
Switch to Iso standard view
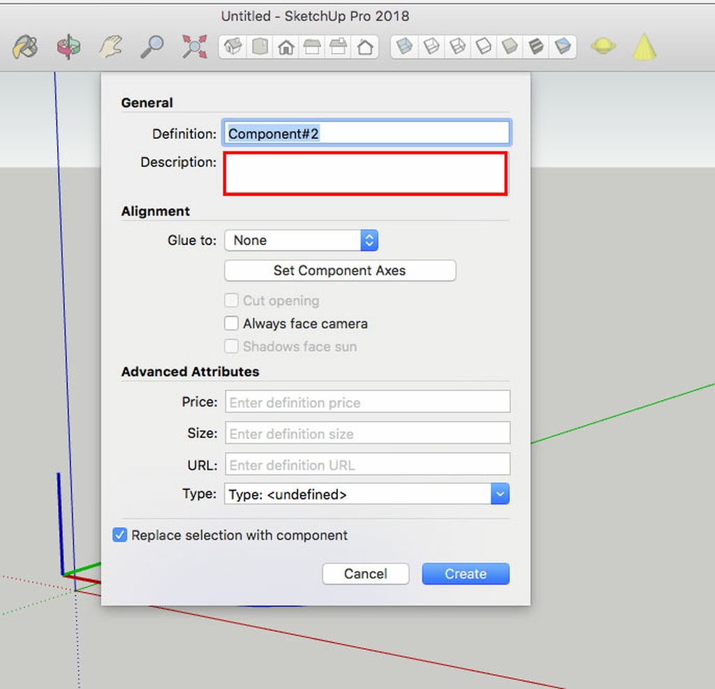[234, 47]
